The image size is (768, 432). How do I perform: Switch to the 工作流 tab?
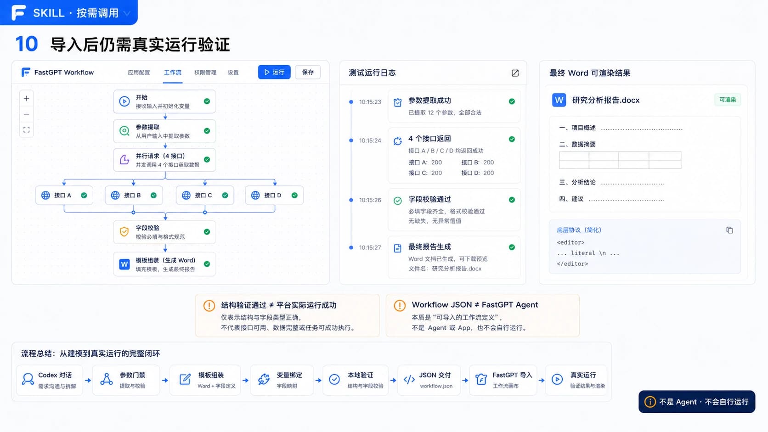[173, 73]
